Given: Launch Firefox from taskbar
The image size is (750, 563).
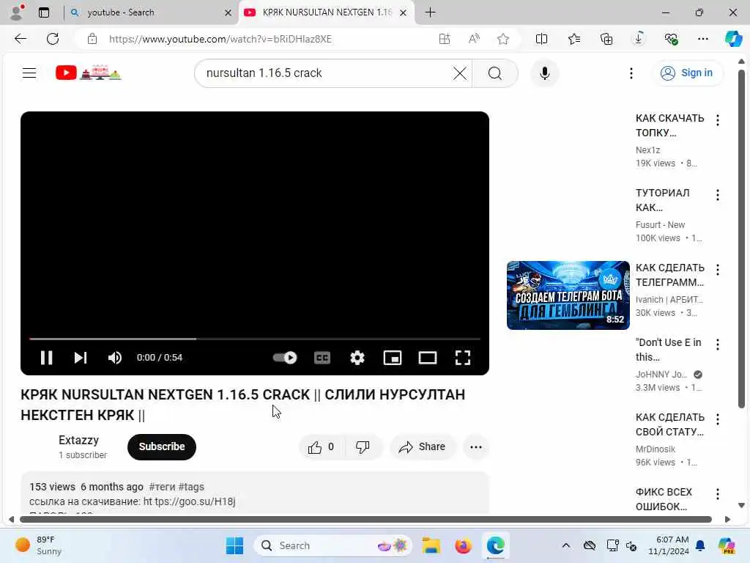Looking at the screenshot, I should (463, 545).
